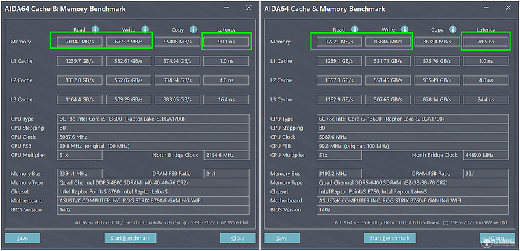The image size is (520, 251).
Task: Select the 70042 MB/s memory read field
Action: tap(79, 42)
